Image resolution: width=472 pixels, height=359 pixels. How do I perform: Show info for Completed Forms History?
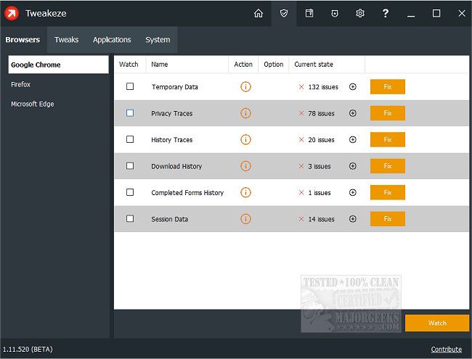pos(245,192)
